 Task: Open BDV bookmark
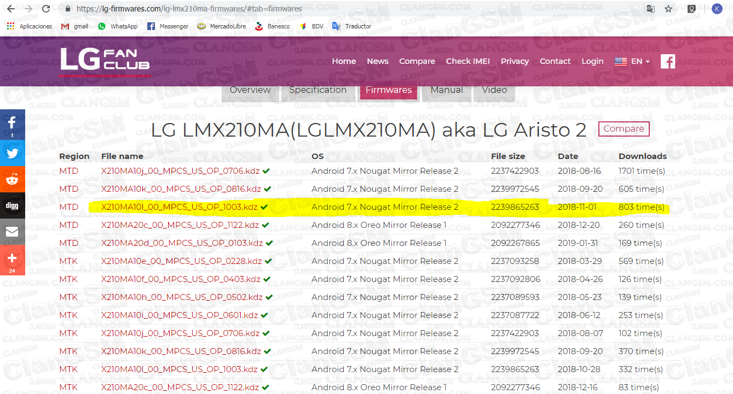pyautogui.click(x=311, y=26)
